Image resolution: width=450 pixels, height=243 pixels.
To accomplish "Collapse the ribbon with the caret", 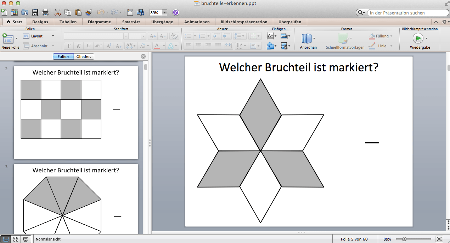I will point(436,22).
